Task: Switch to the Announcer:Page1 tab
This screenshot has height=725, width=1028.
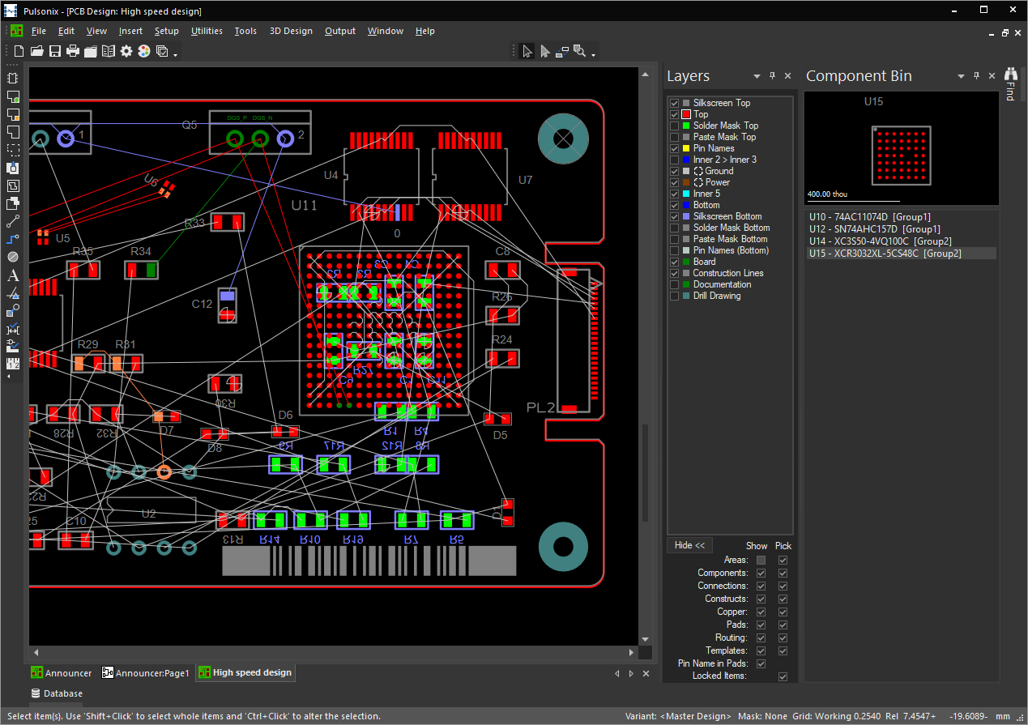Action: (147, 673)
